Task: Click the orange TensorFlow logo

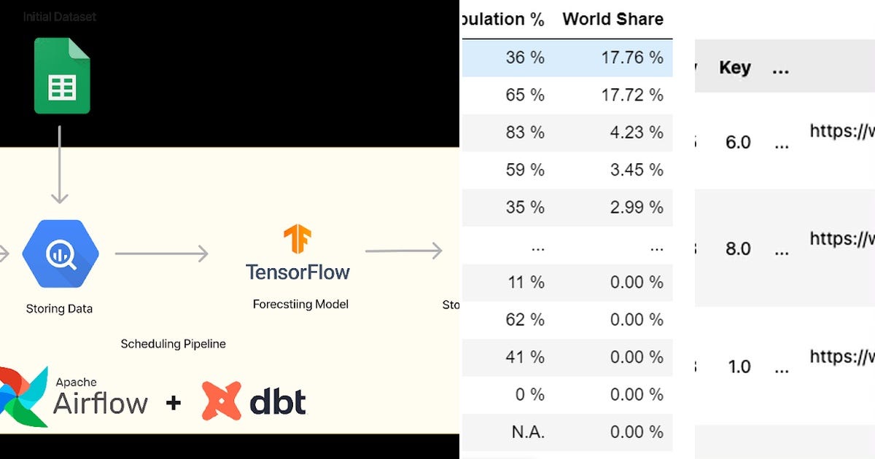Action: coord(297,240)
